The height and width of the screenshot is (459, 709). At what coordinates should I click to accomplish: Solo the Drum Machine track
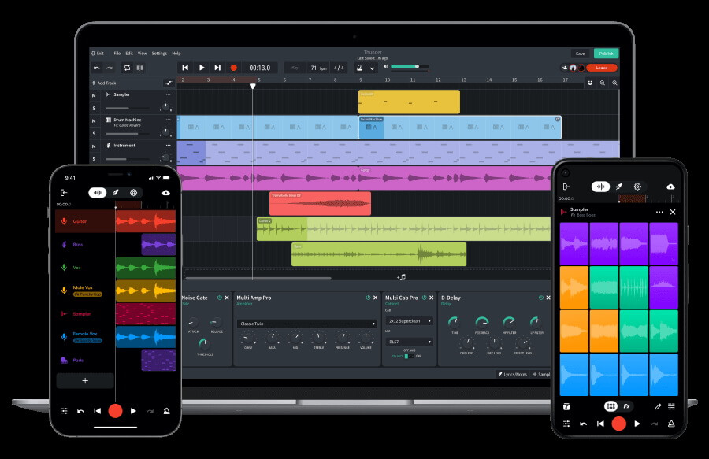94,134
